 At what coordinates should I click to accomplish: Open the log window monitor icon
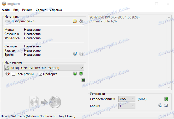83,80
